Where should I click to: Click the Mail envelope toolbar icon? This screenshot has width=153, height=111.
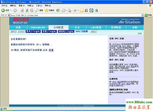point(64,10)
